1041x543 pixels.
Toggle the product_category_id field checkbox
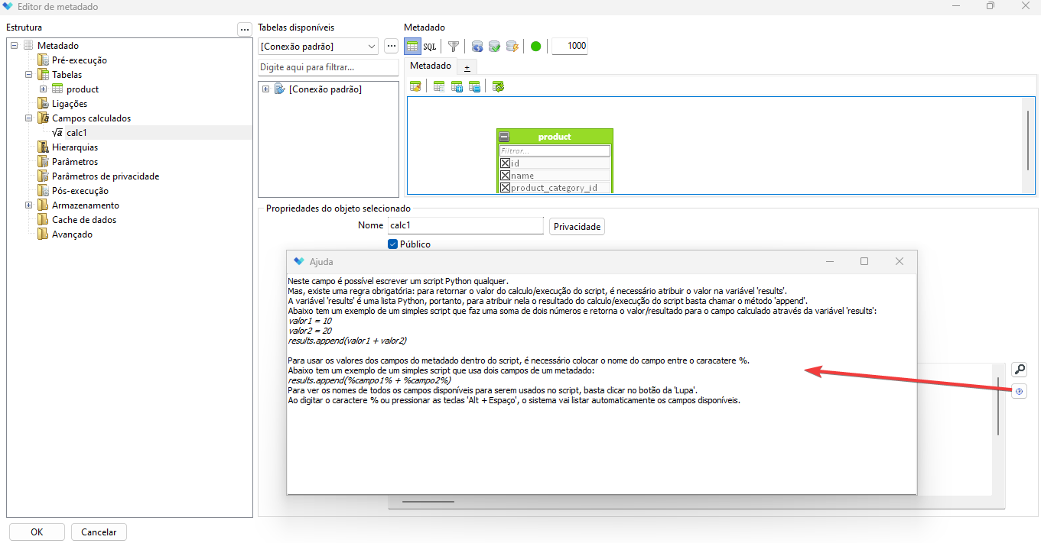pyautogui.click(x=505, y=187)
